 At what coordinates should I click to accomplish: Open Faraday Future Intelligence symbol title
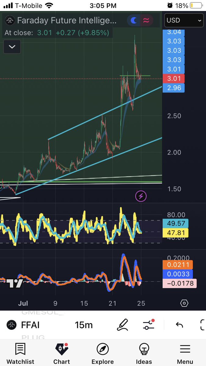point(67,20)
